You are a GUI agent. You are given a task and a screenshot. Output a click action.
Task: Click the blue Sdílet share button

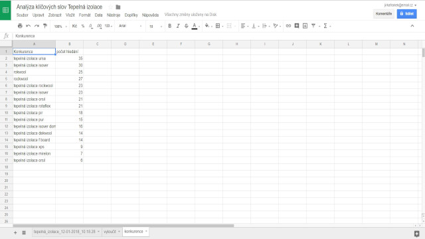(x=407, y=14)
